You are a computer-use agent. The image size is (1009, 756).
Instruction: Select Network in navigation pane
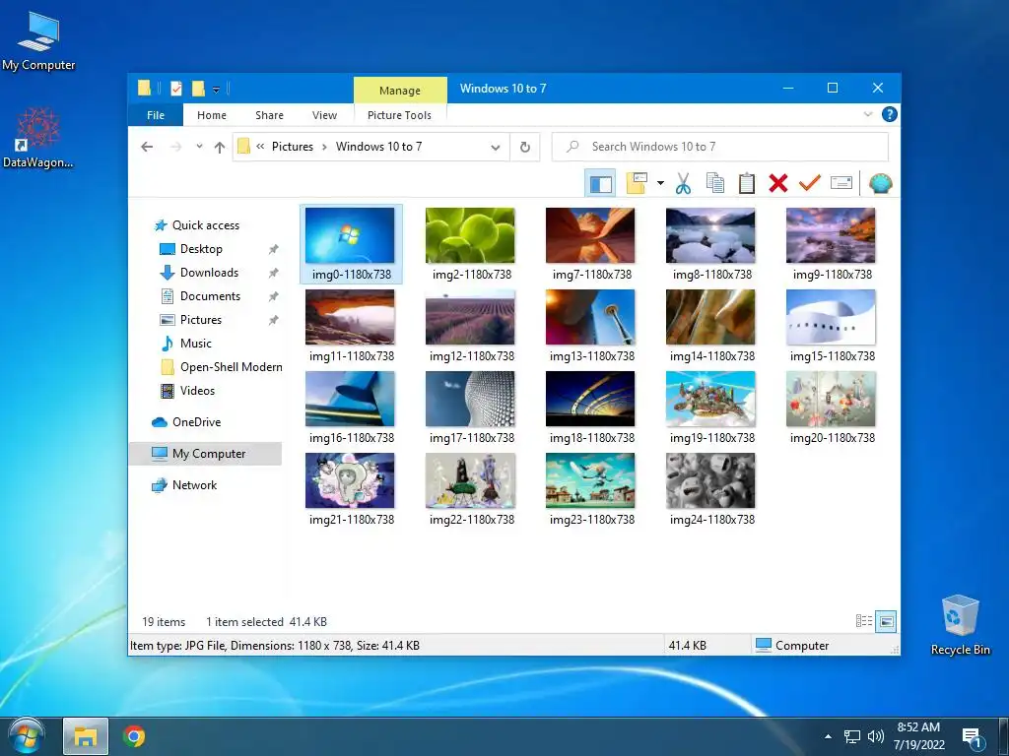coord(194,485)
